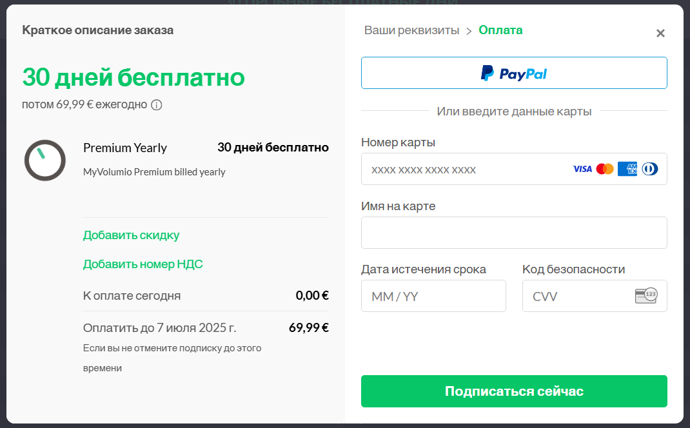Focus the Номер карты input field
The height and width of the screenshot is (428, 690).
click(x=464, y=170)
